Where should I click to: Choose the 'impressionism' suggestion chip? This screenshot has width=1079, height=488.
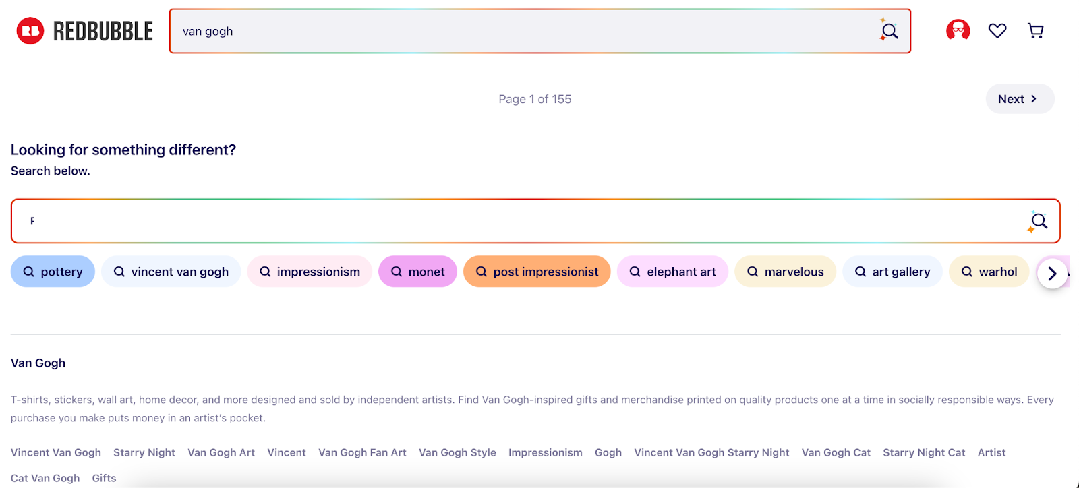[310, 272]
